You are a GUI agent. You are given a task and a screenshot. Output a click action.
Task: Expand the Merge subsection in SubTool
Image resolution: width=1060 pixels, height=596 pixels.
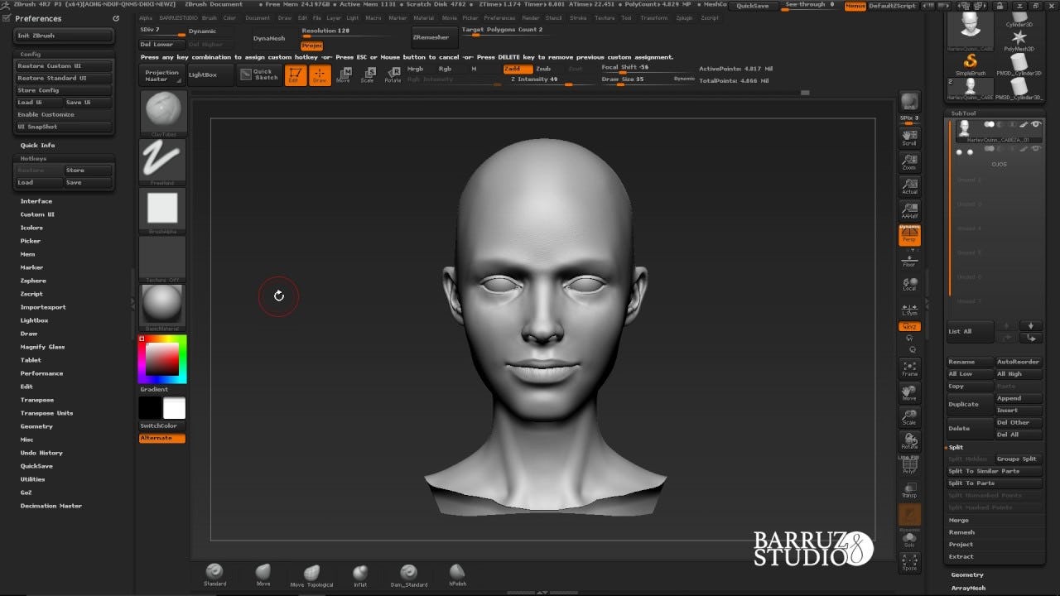click(x=958, y=520)
